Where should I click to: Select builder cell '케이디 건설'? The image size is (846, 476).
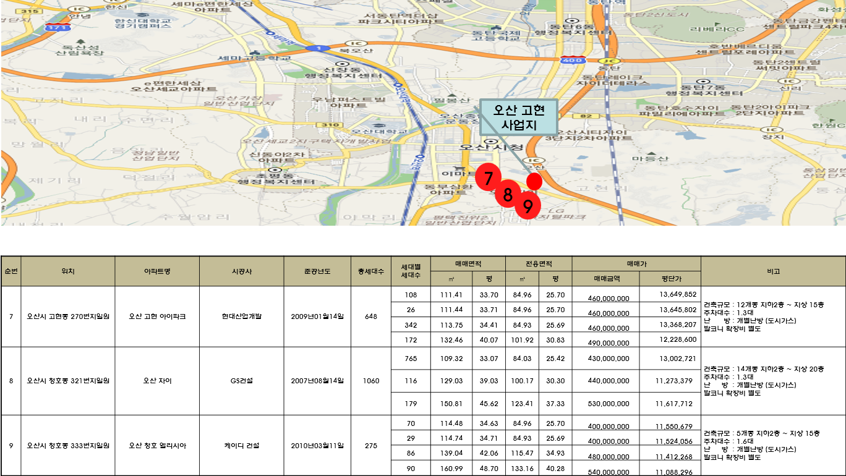(242, 446)
